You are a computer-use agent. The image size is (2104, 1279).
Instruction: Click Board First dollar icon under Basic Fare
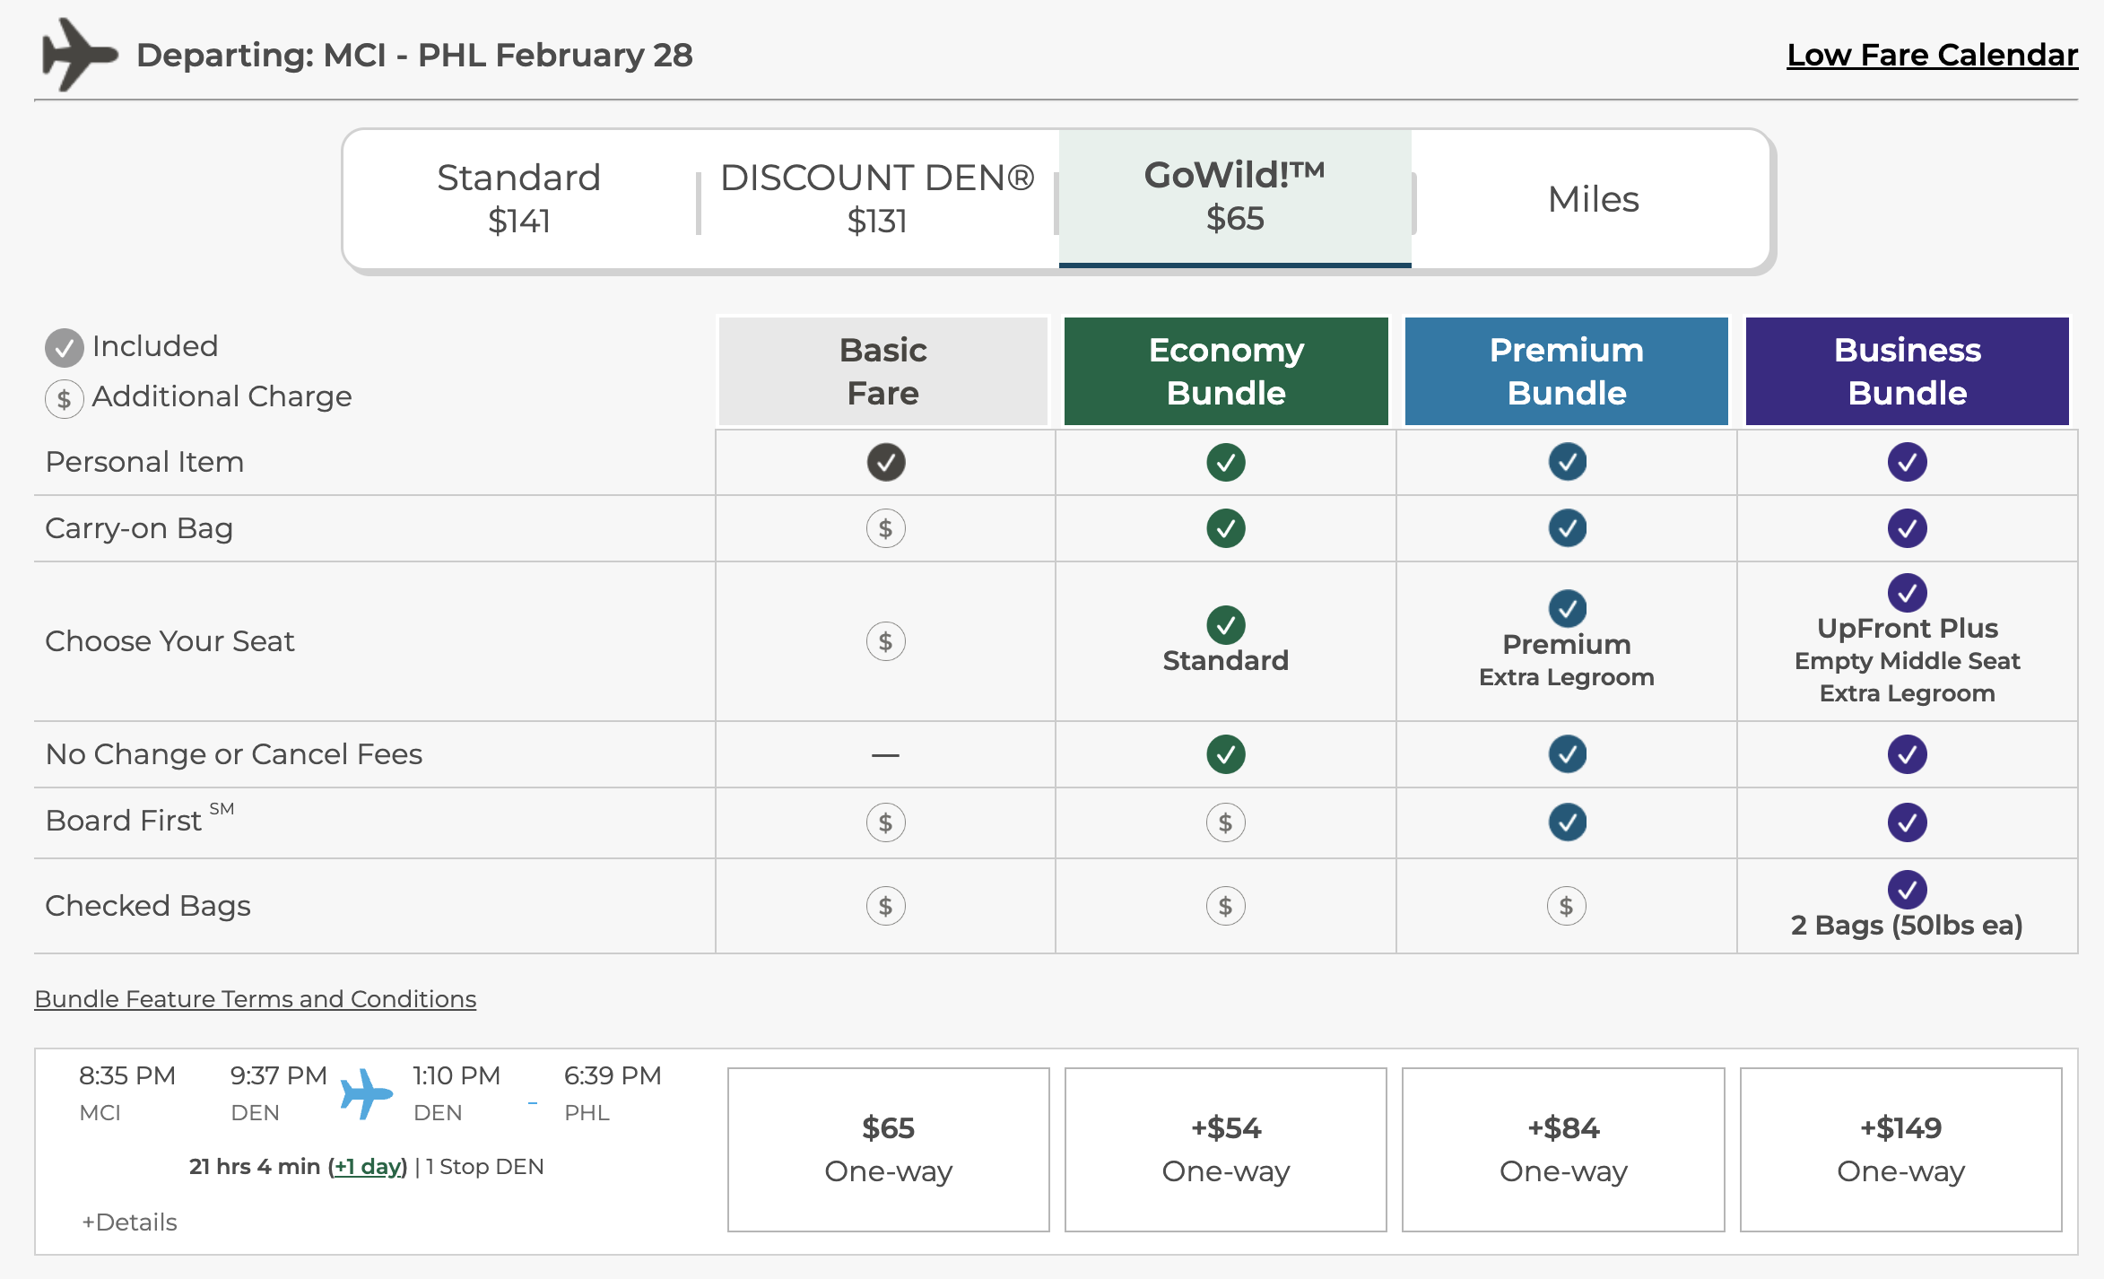pyautogui.click(x=886, y=822)
